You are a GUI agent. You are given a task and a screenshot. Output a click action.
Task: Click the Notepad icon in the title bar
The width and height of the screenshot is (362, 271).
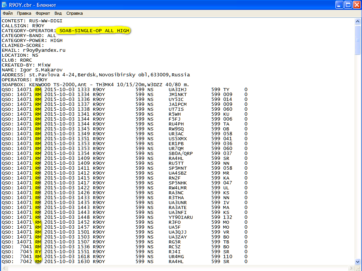5,5
